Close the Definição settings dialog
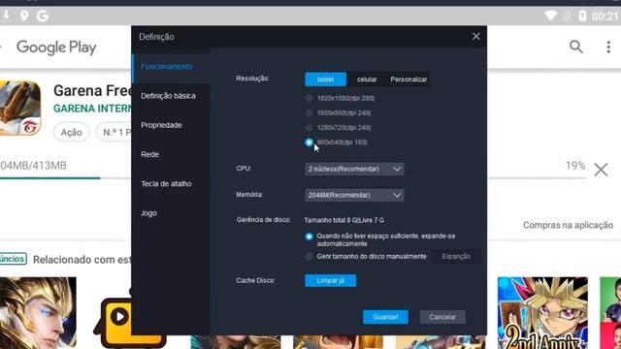 476,37
